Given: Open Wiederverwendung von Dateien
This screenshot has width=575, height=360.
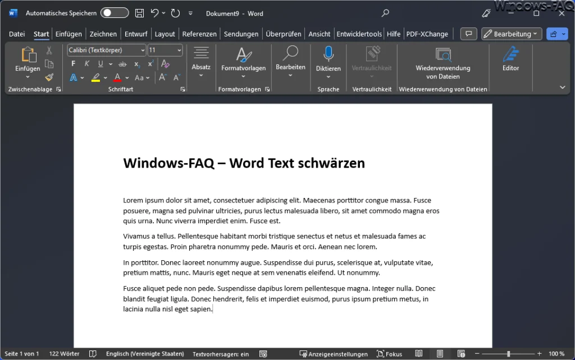Looking at the screenshot, I should [x=443, y=63].
